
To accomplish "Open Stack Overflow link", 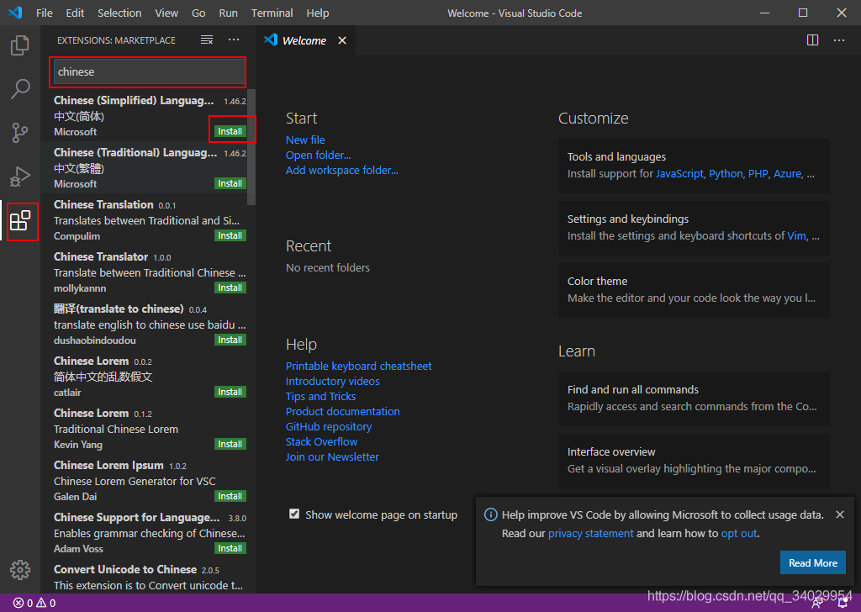I will point(321,442).
